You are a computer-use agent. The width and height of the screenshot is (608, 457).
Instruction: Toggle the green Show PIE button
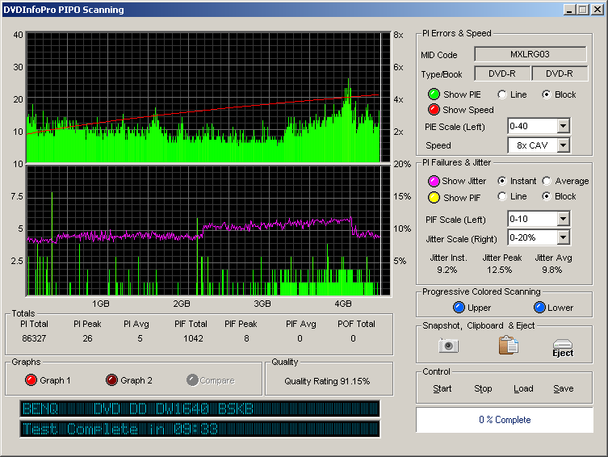pos(434,94)
